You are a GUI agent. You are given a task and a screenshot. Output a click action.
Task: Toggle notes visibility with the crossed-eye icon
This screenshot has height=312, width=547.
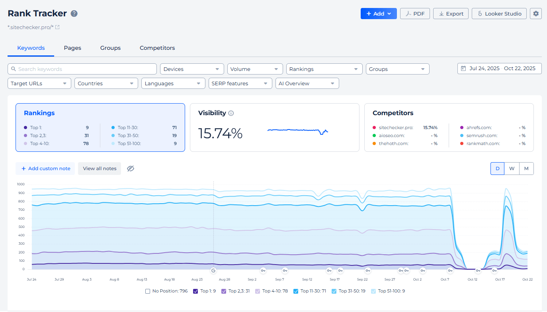131,169
